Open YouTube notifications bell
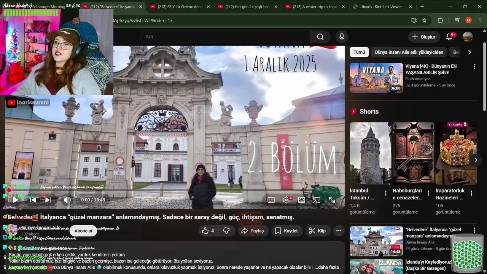Screen dimensions: 487x274 (x=449, y=37)
